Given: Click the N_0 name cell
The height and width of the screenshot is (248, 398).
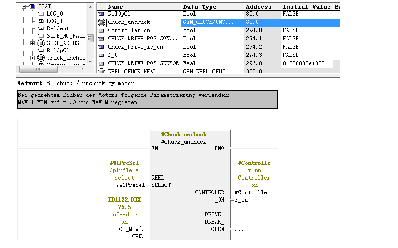Looking at the screenshot, I should 144,55.
